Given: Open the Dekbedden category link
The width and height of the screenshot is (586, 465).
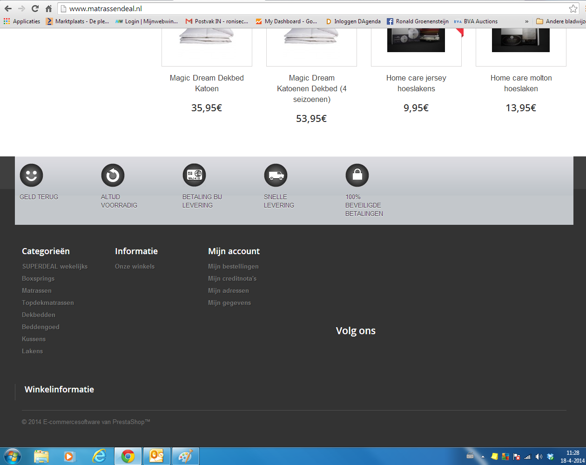Looking at the screenshot, I should [x=39, y=315].
